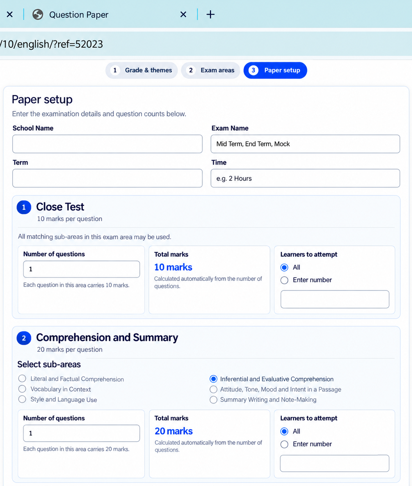Focus the School Name field

tap(107, 144)
